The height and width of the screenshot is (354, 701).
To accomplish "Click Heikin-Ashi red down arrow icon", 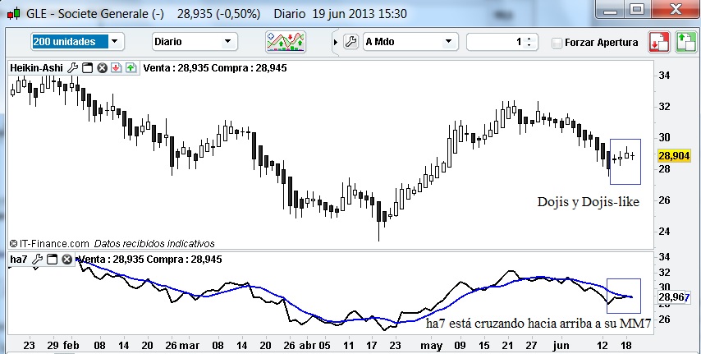I will 117,68.
